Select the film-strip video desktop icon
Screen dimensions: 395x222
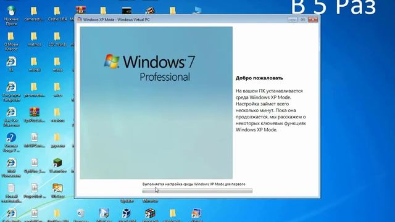[x=150, y=10]
